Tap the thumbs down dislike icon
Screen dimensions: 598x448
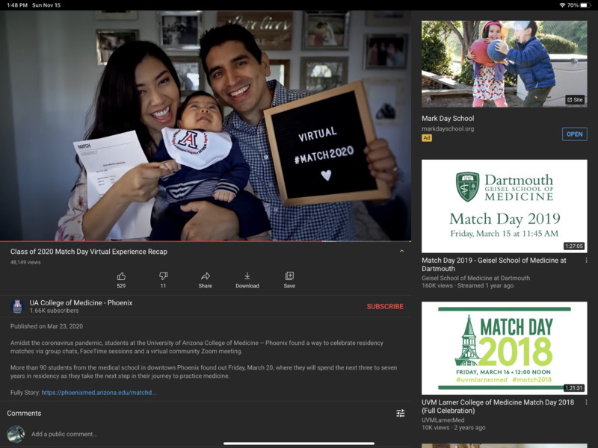(163, 276)
